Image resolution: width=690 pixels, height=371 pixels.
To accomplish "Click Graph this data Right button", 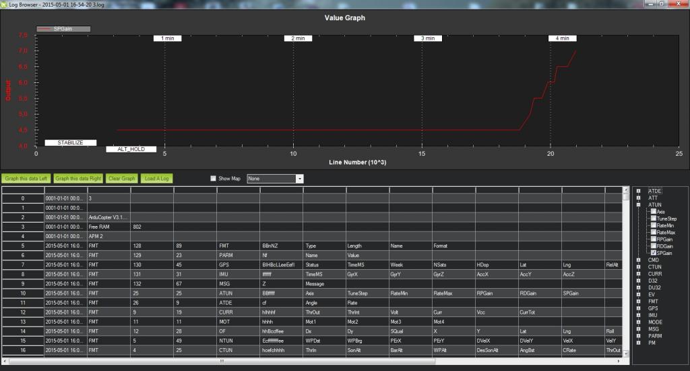I will click(78, 179).
